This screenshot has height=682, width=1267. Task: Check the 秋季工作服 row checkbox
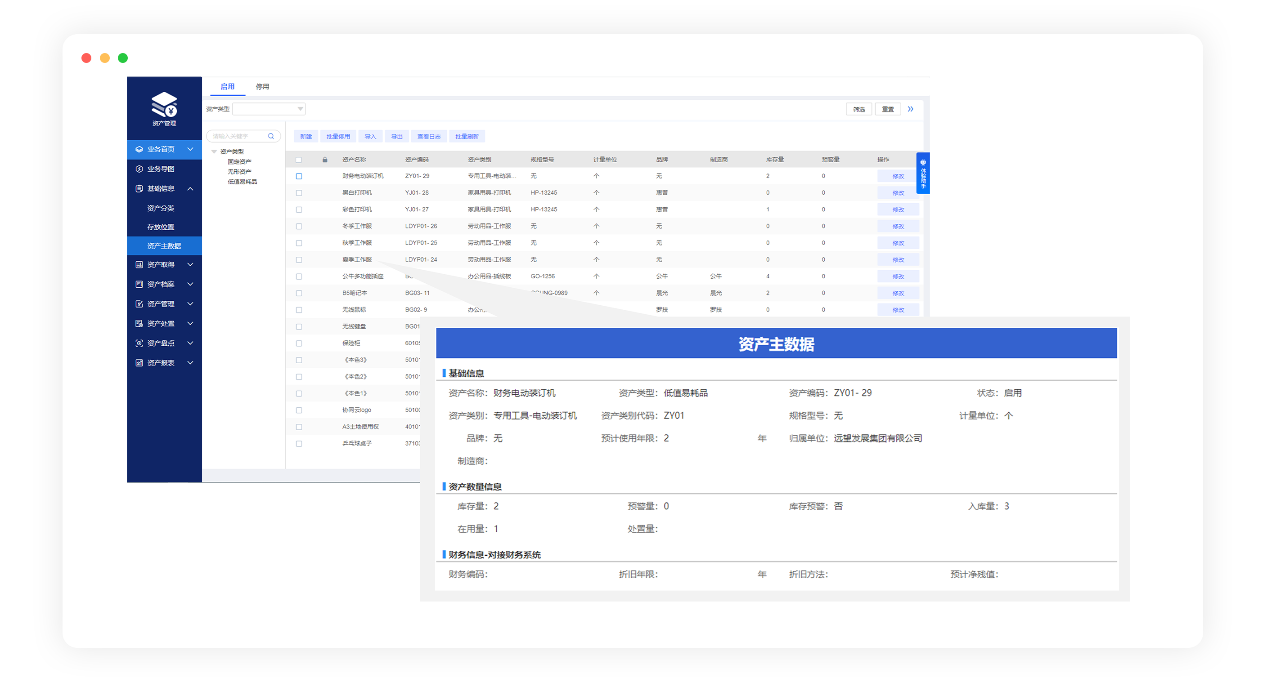299,243
